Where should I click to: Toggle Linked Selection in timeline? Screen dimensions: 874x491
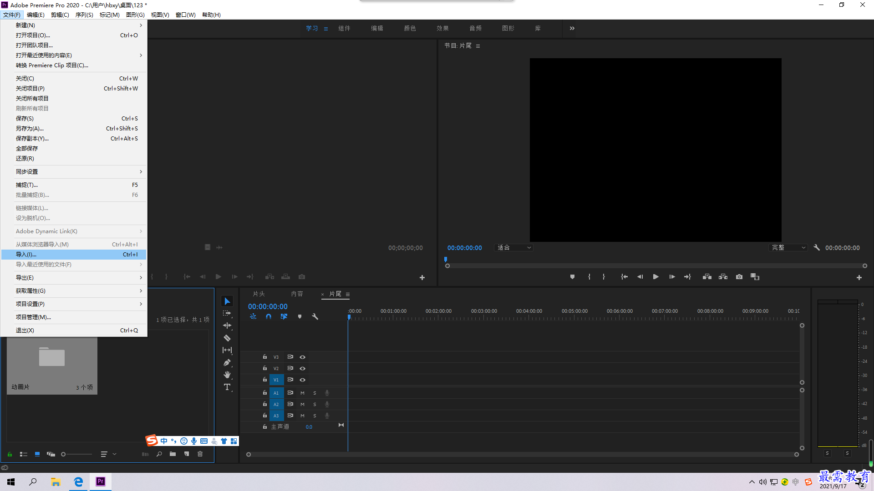click(284, 316)
